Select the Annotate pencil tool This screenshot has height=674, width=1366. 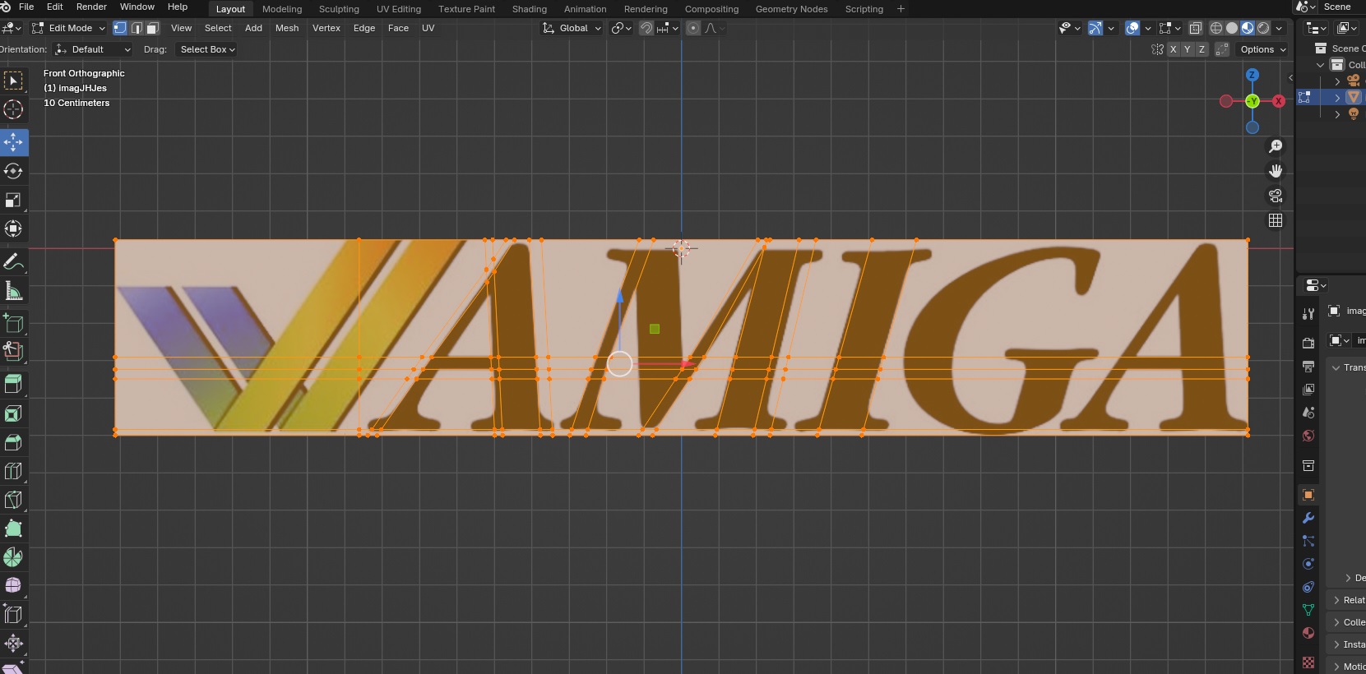[x=13, y=262]
